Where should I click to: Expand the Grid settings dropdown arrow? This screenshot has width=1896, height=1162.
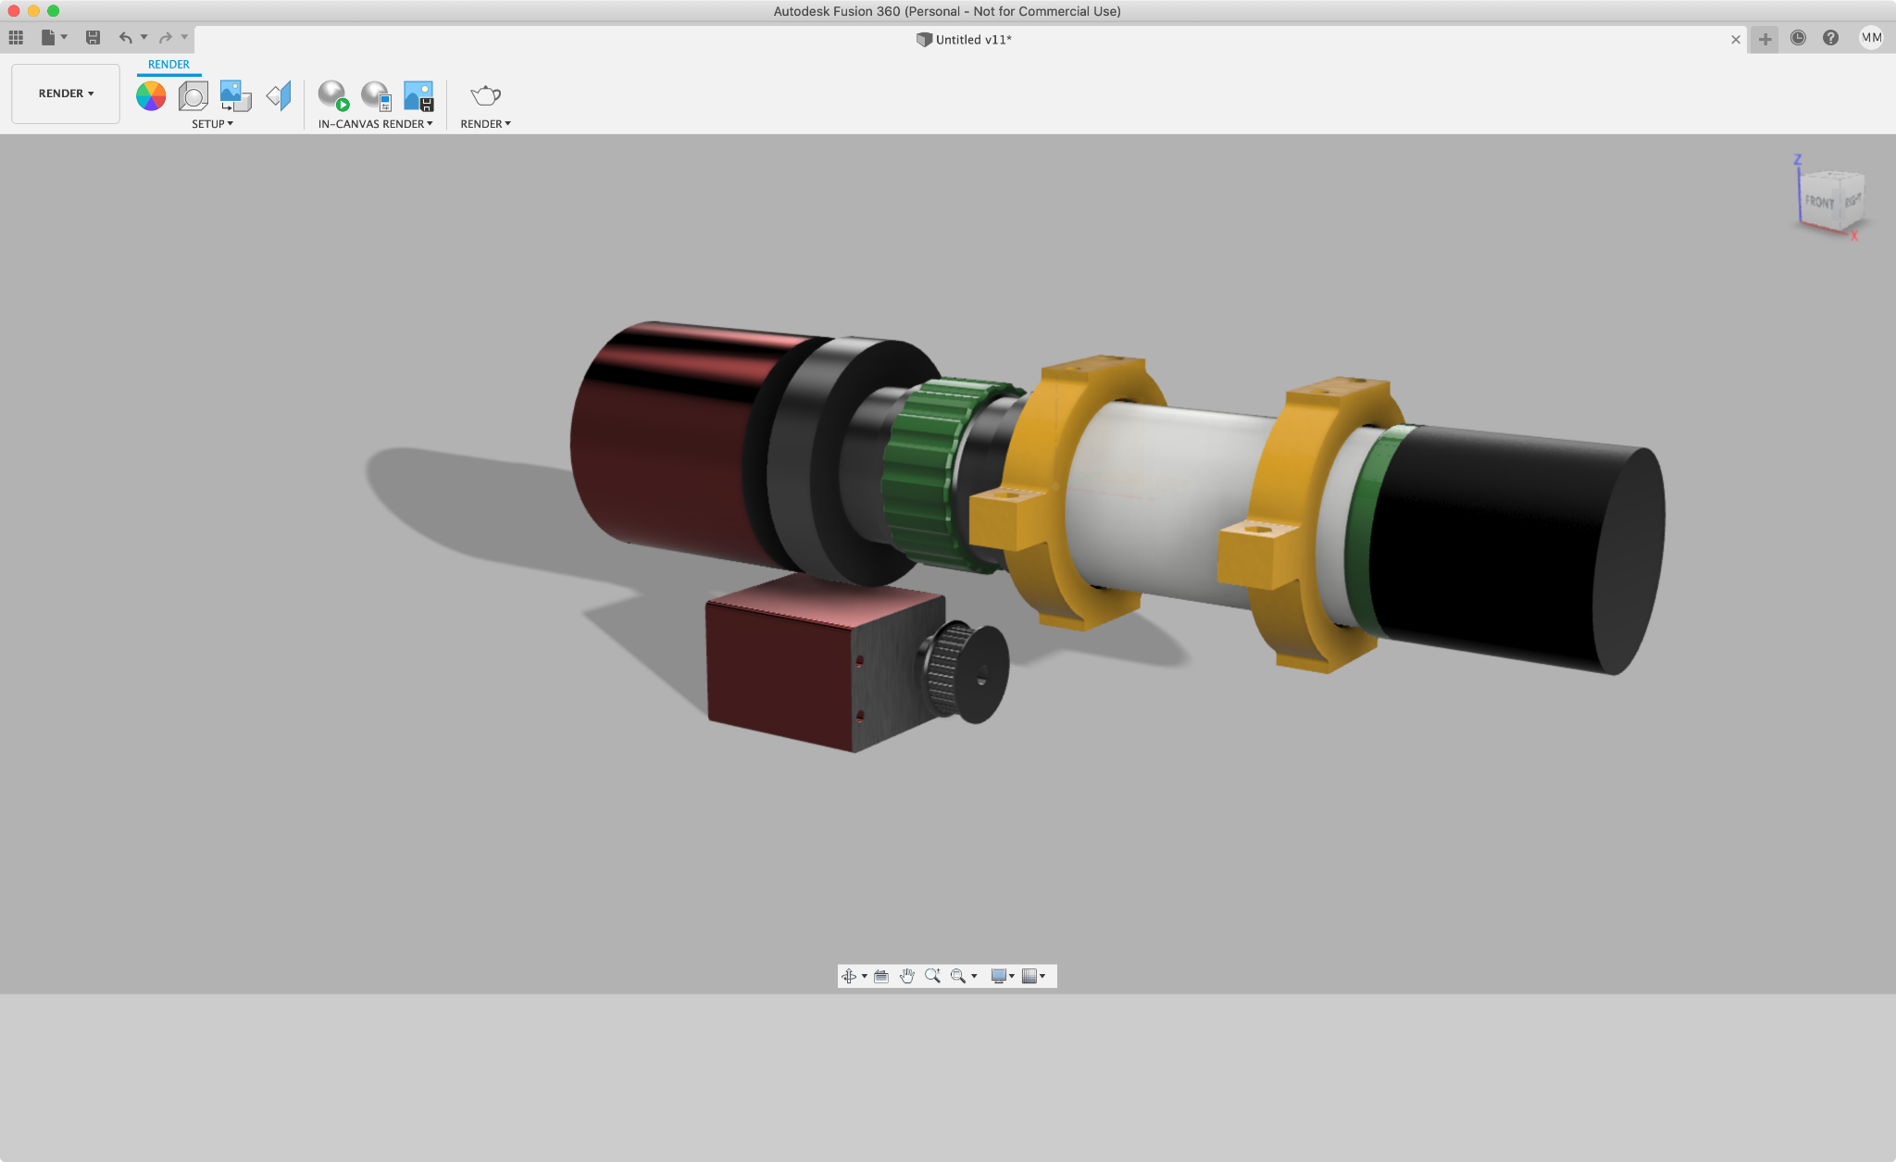pos(1042,977)
